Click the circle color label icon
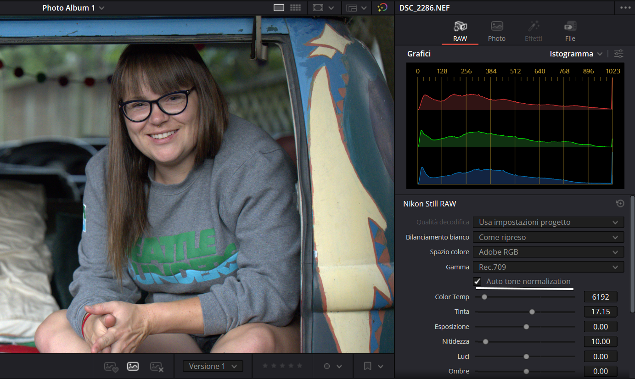The image size is (635, 379). 327,366
